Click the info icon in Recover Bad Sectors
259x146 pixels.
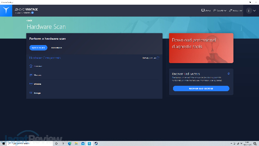pyautogui.click(x=228, y=74)
